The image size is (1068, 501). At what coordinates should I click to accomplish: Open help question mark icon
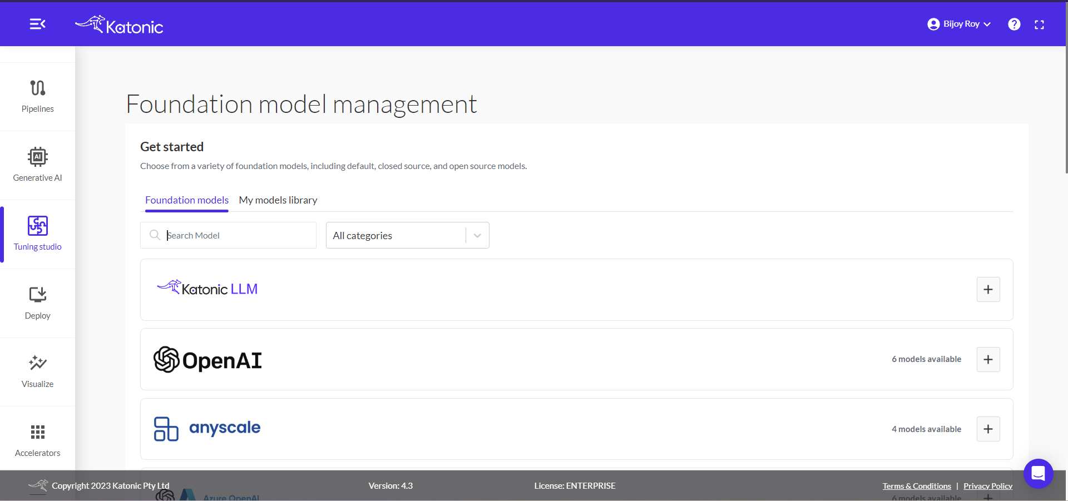click(x=1014, y=24)
